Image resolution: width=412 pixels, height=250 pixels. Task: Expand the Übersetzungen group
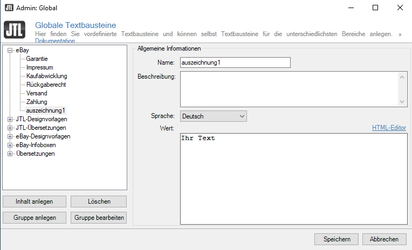(x=10, y=154)
